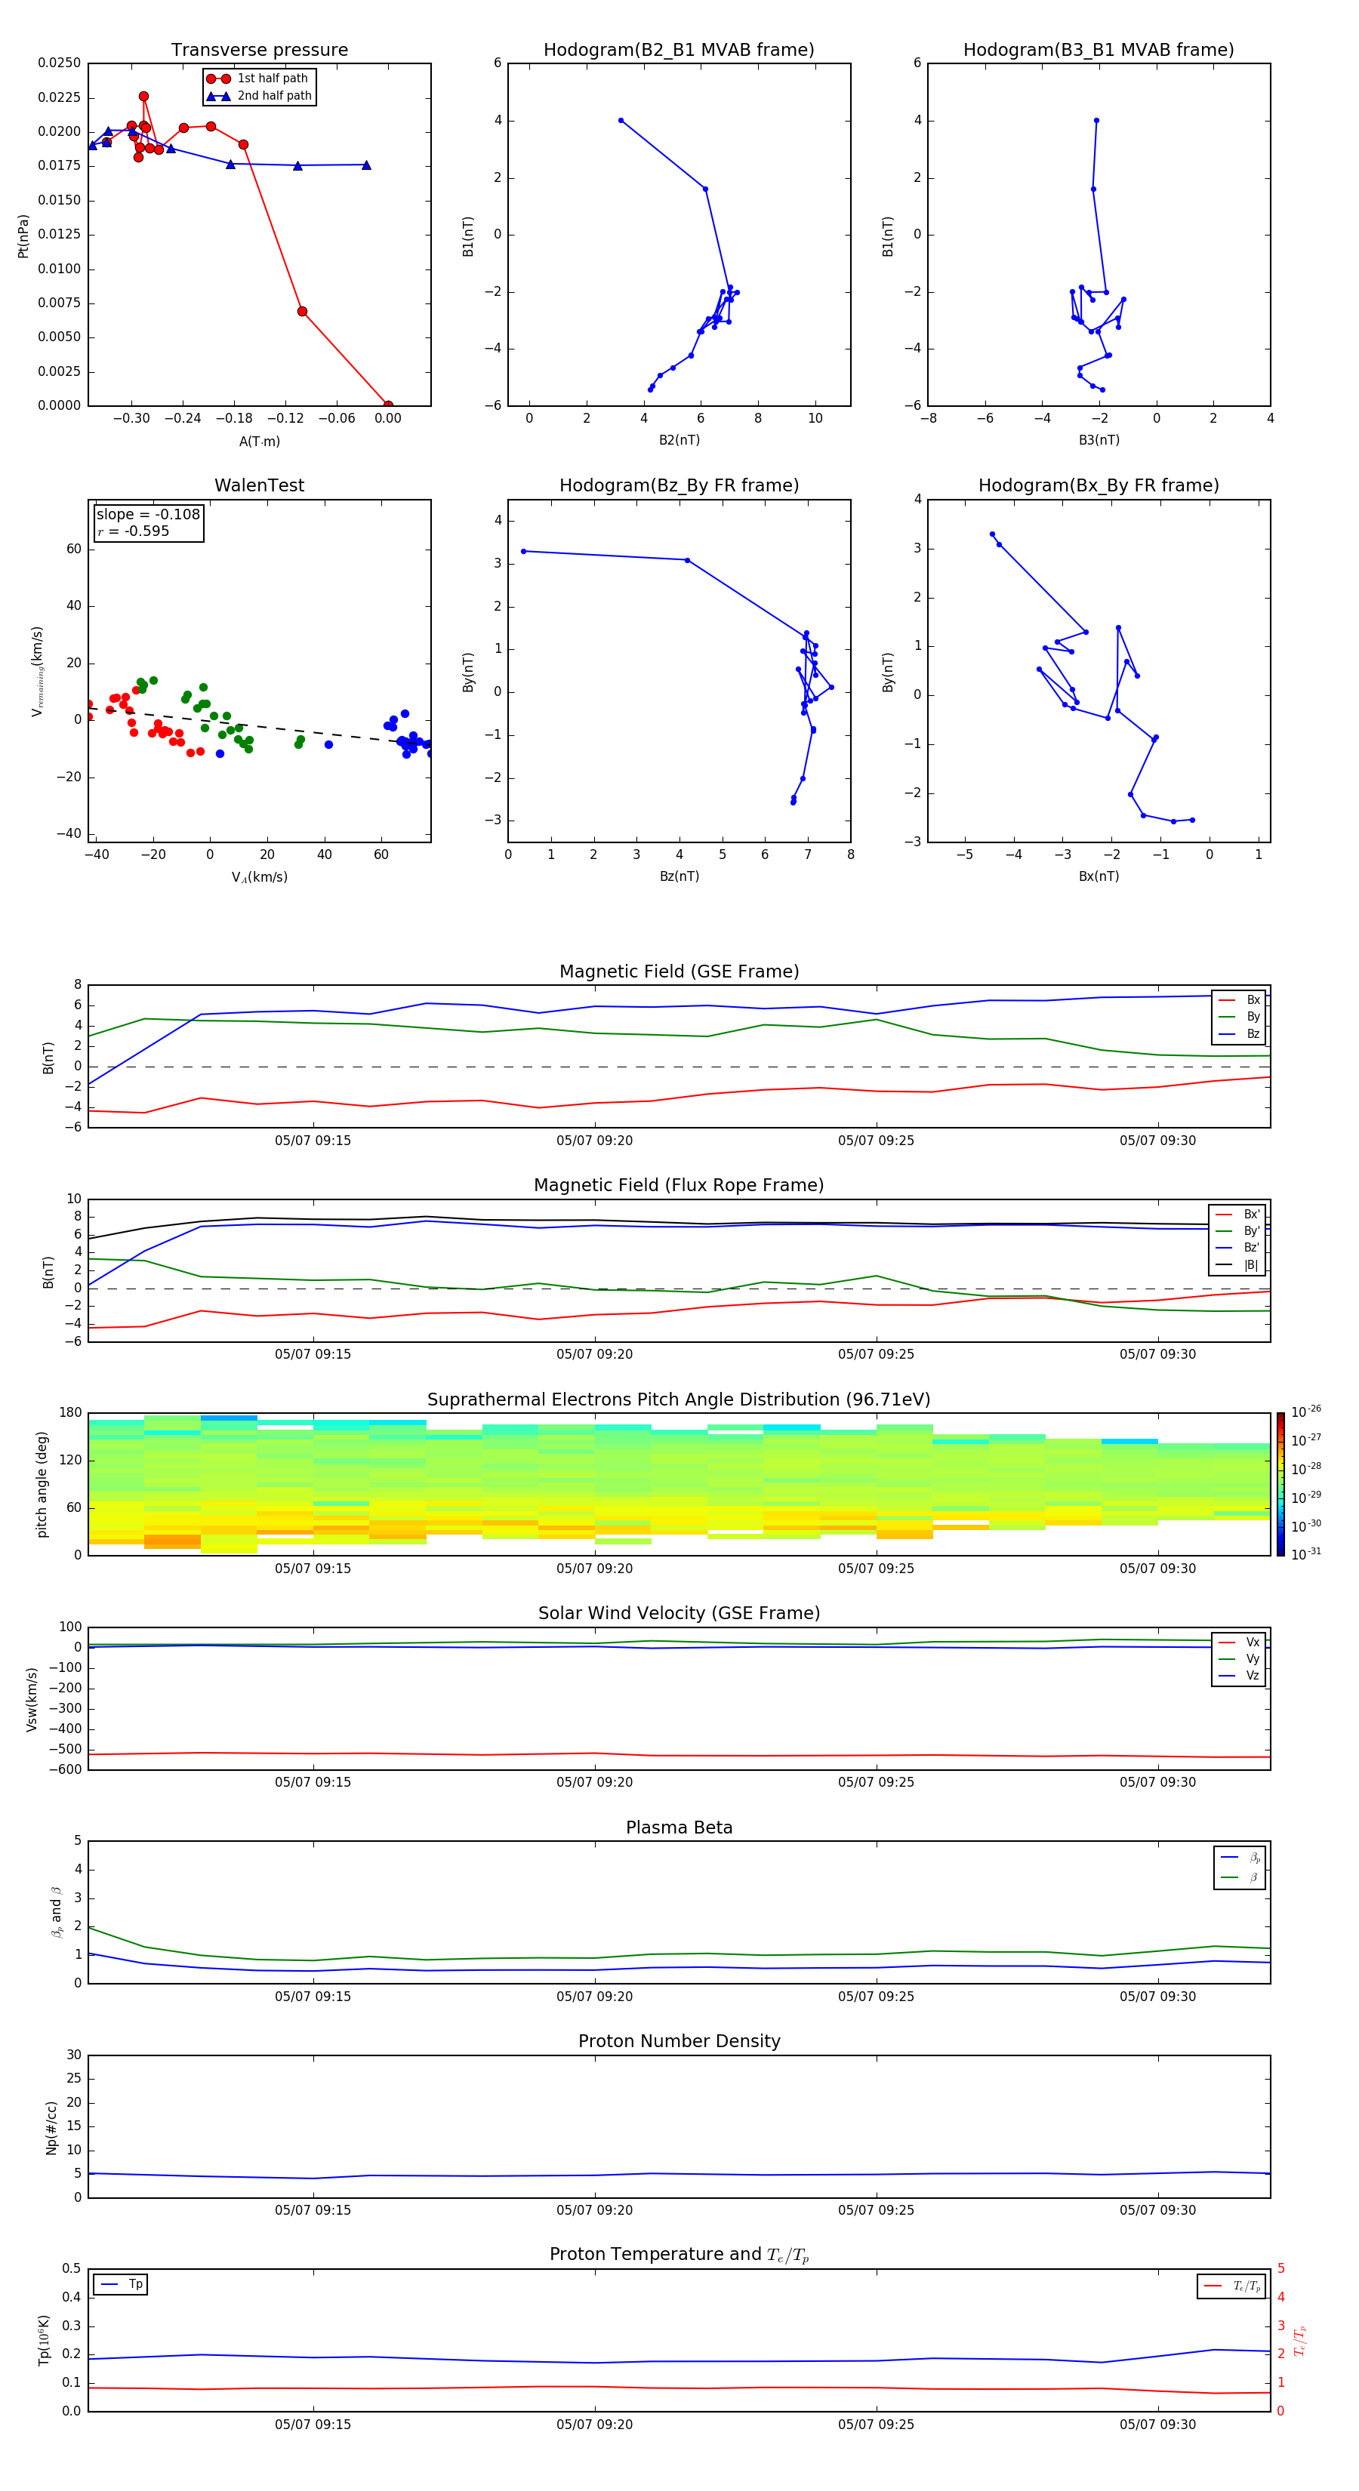This screenshot has height=2491, width=1359.
Task: Click the 'Bx(nT)' x-axis label
Action: (x=1099, y=876)
